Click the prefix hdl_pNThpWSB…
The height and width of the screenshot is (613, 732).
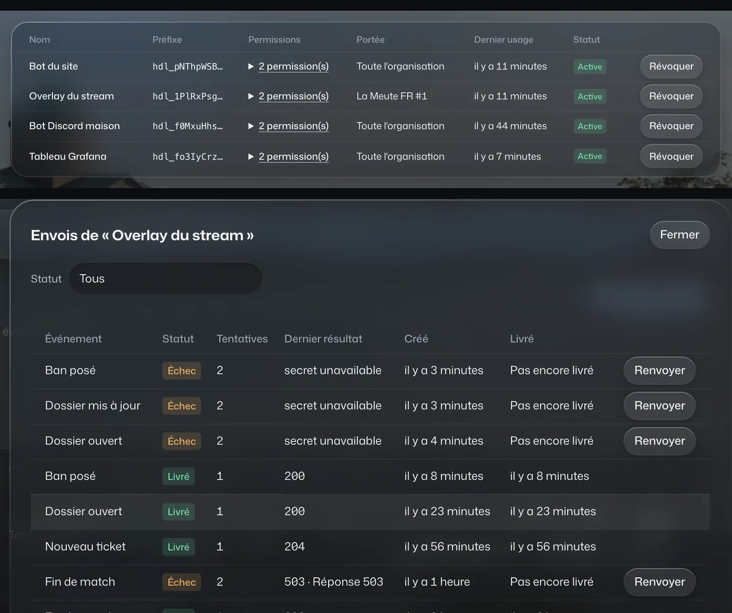188,66
